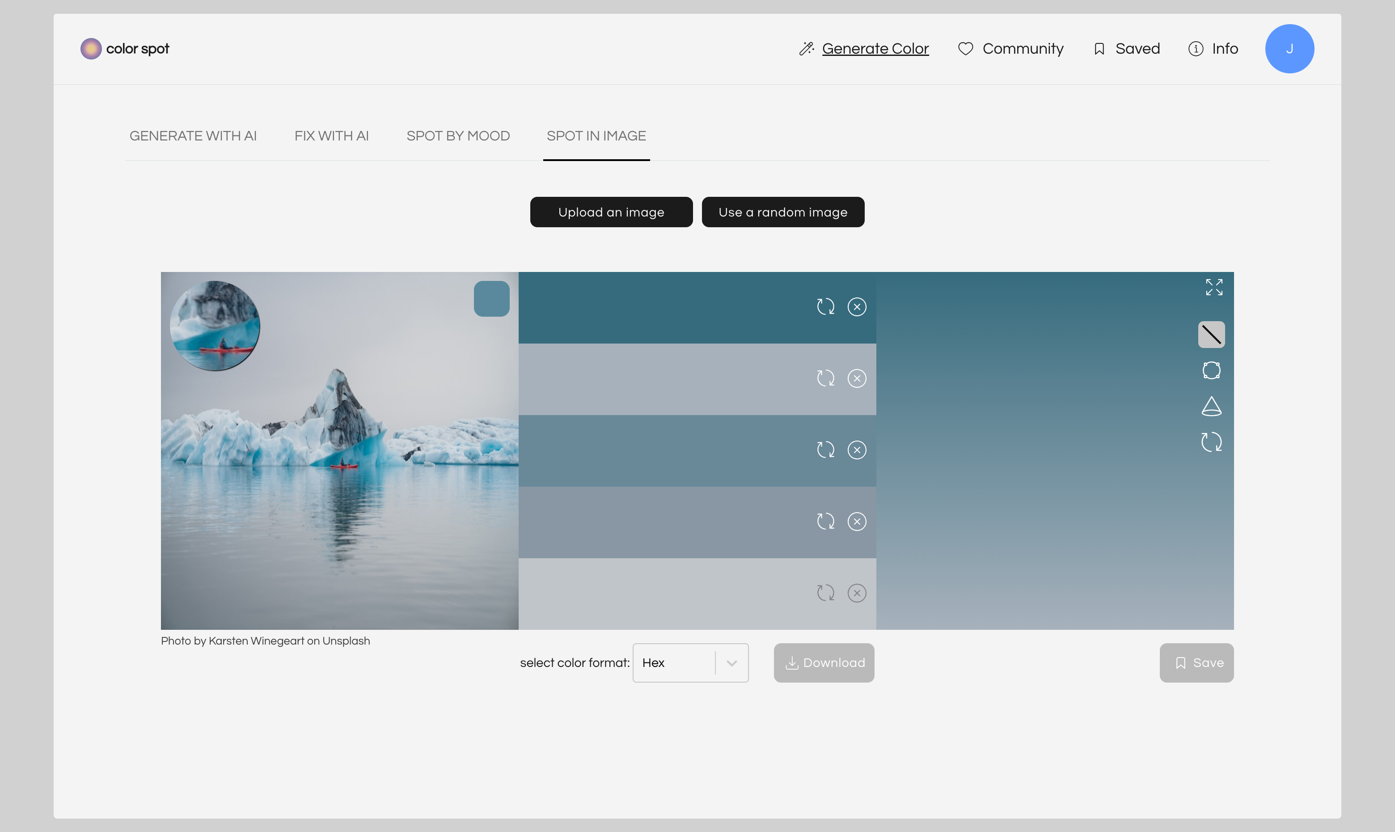
Task: Remove the top dark teal color
Action: point(857,307)
